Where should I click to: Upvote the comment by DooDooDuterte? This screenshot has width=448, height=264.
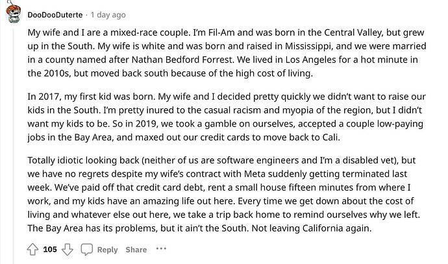(32, 250)
